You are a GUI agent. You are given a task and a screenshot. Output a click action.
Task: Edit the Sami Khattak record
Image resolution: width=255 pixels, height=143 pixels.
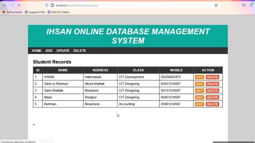199,91
